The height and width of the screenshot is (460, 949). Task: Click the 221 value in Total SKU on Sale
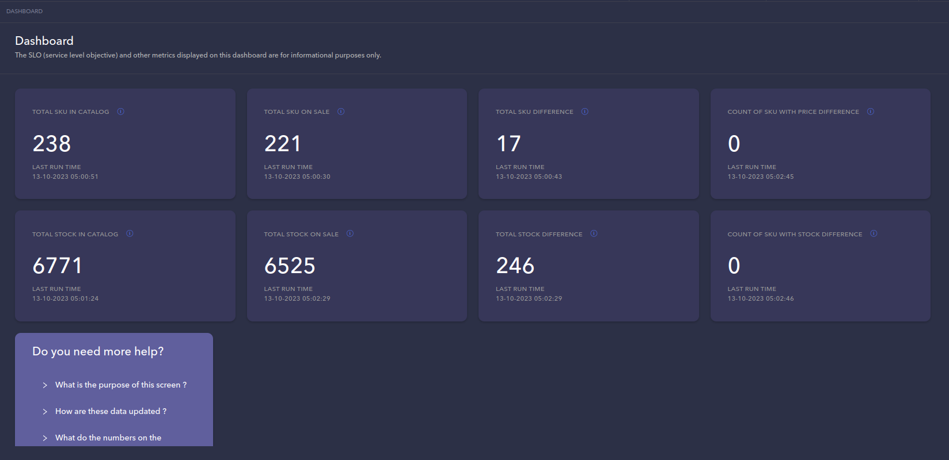pyautogui.click(x=283, y=144)
